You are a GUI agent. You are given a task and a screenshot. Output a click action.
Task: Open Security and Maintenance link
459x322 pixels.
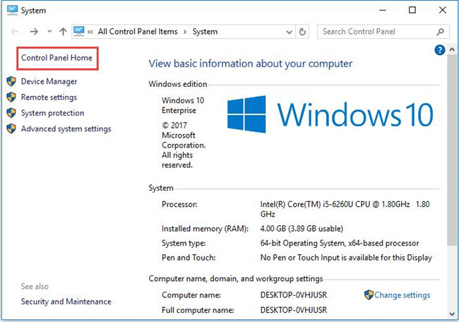tap(66, 302)
